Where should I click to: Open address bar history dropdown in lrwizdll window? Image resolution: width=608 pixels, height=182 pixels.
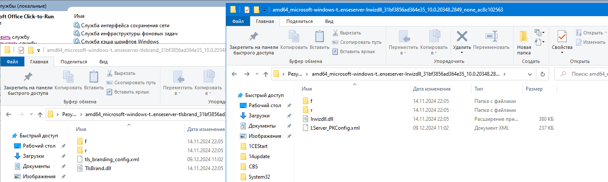pyautogui.click(x=529, y=74)
